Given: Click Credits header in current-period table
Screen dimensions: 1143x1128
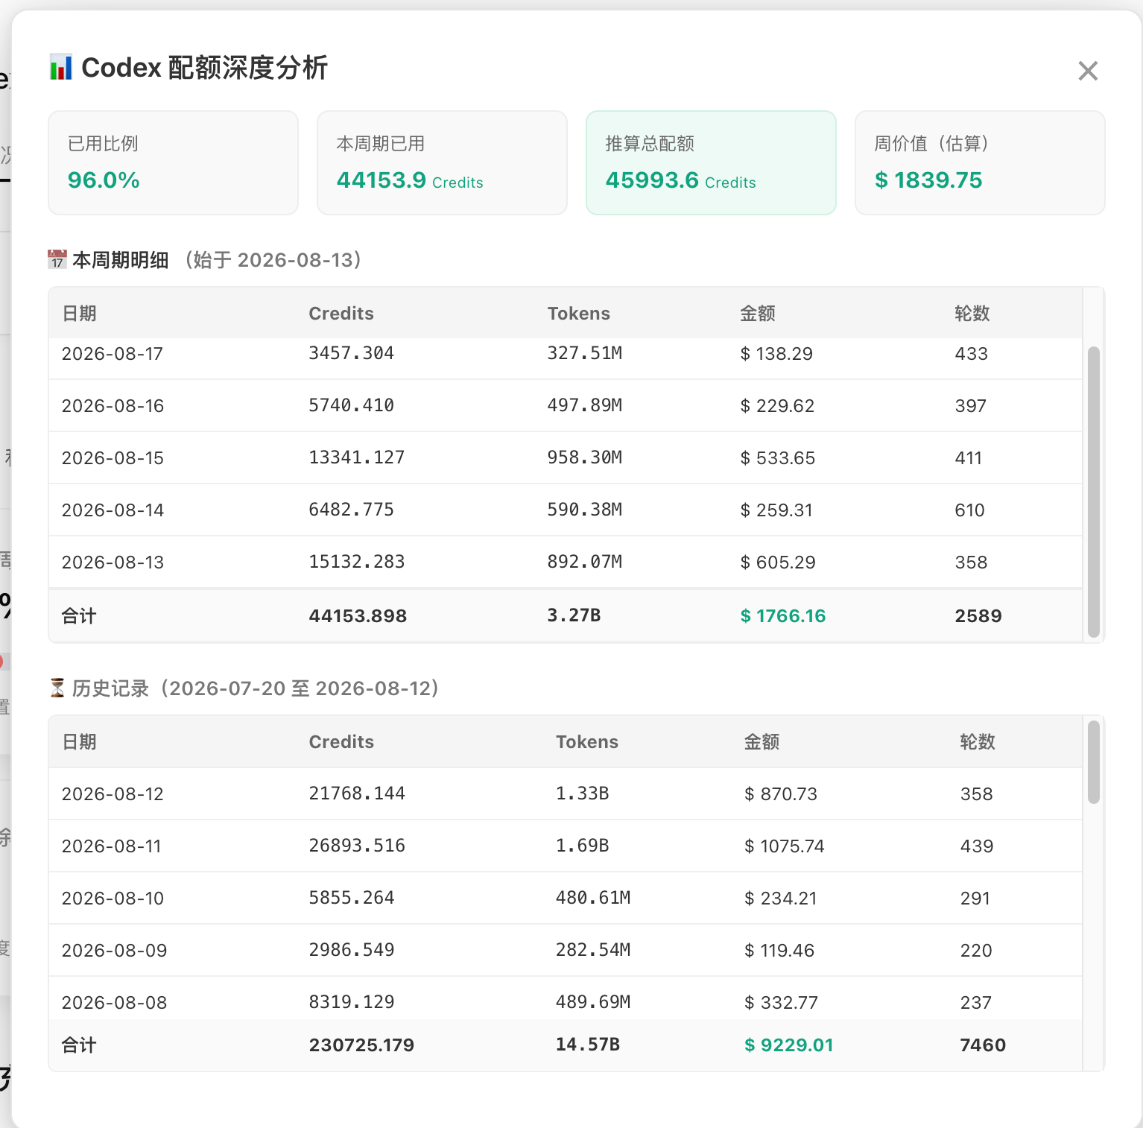Looking at the screenshot, I should (x=341, y=313).
